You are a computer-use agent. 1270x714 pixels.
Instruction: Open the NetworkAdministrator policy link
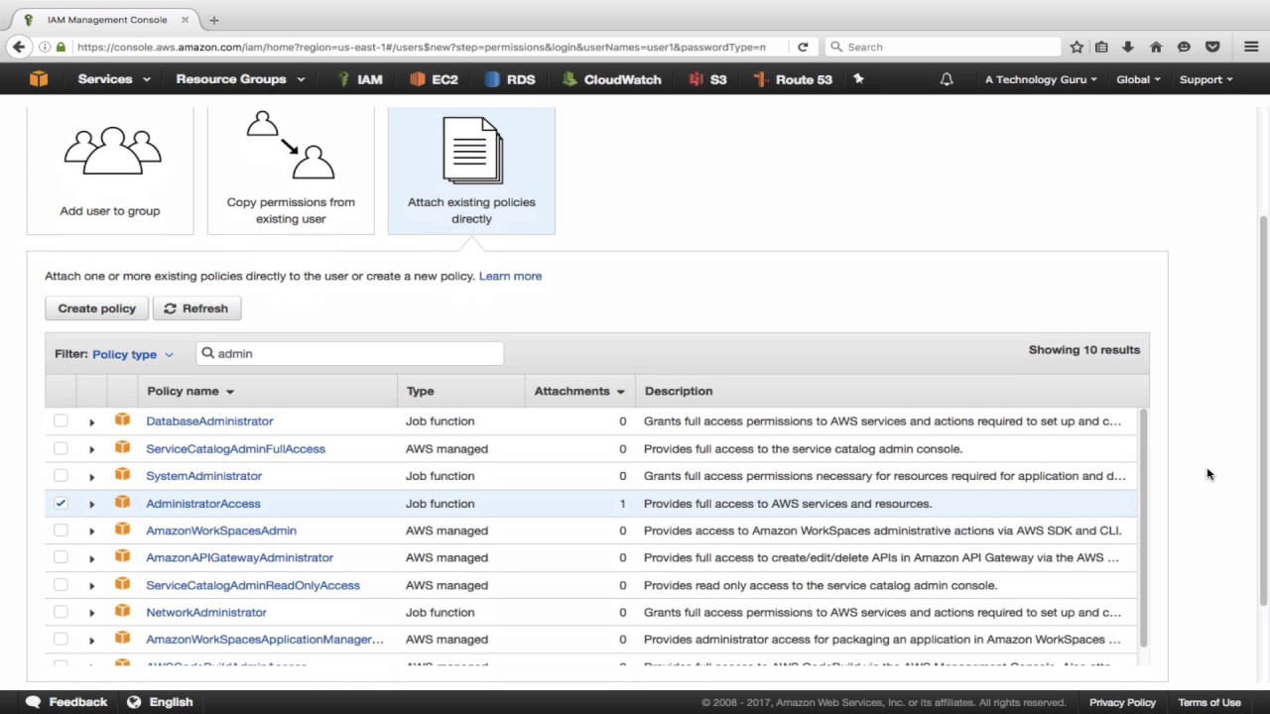[206, 612]
